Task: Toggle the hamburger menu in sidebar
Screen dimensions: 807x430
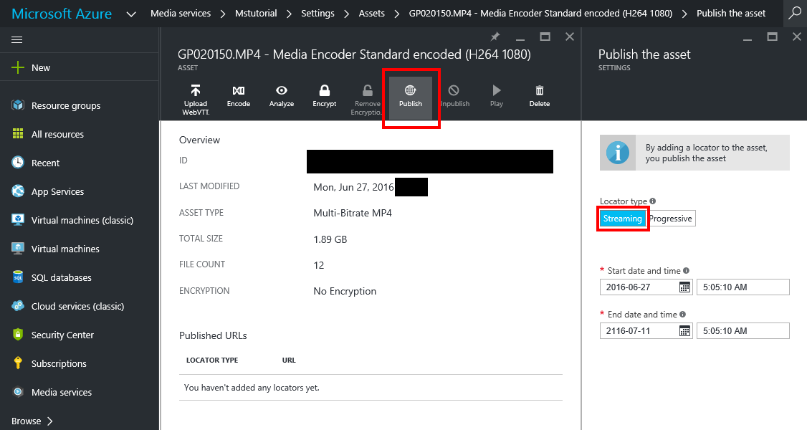Action: click(x=17, y=39)
